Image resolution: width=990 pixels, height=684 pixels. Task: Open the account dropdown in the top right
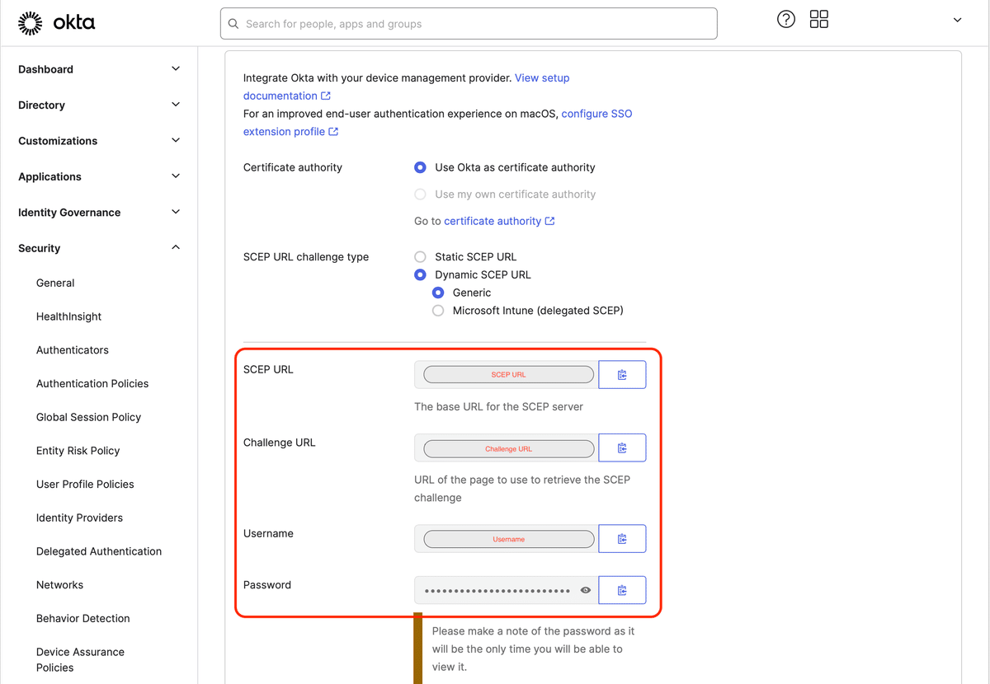tap(957, 19)
